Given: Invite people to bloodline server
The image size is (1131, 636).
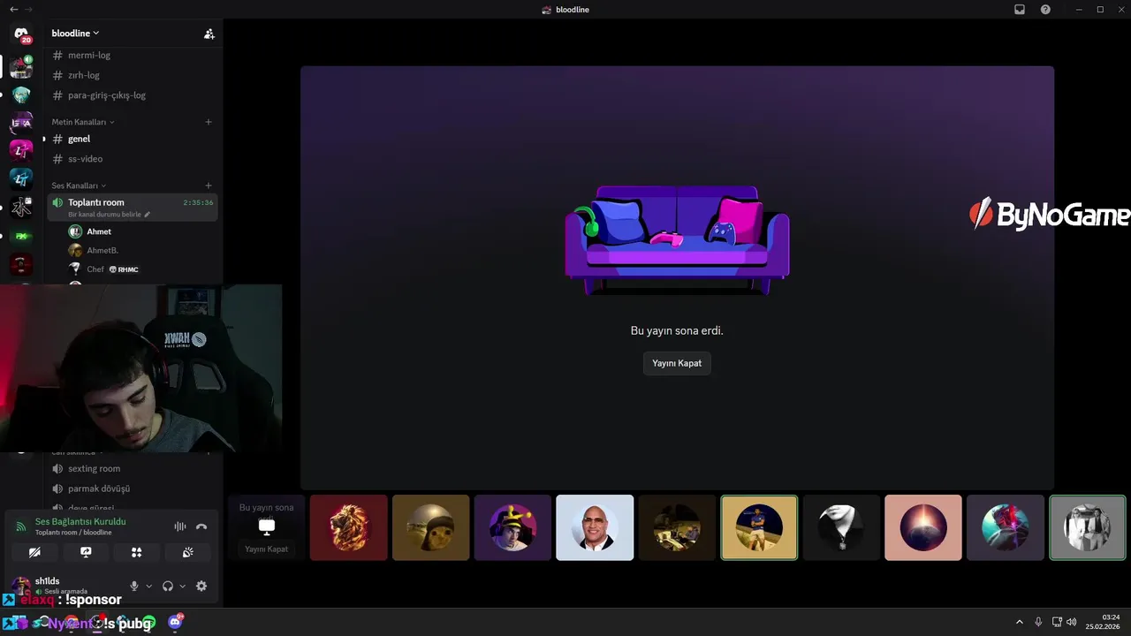Looking at the screenshot, I should pyautogui.click(x=209, y=34).
